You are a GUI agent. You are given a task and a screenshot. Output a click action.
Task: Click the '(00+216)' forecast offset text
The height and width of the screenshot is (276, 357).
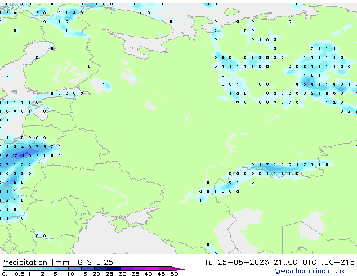[x=339, y=262]
